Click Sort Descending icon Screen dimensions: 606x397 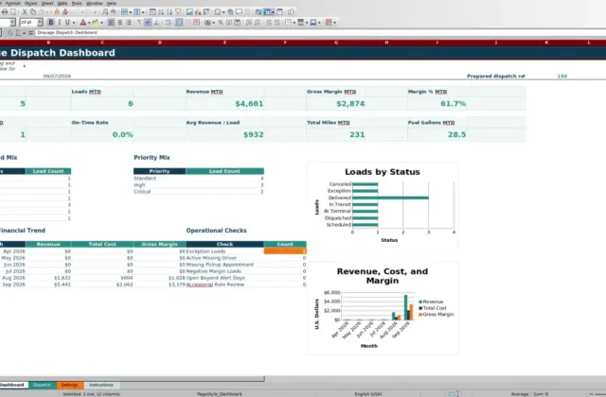169,12
